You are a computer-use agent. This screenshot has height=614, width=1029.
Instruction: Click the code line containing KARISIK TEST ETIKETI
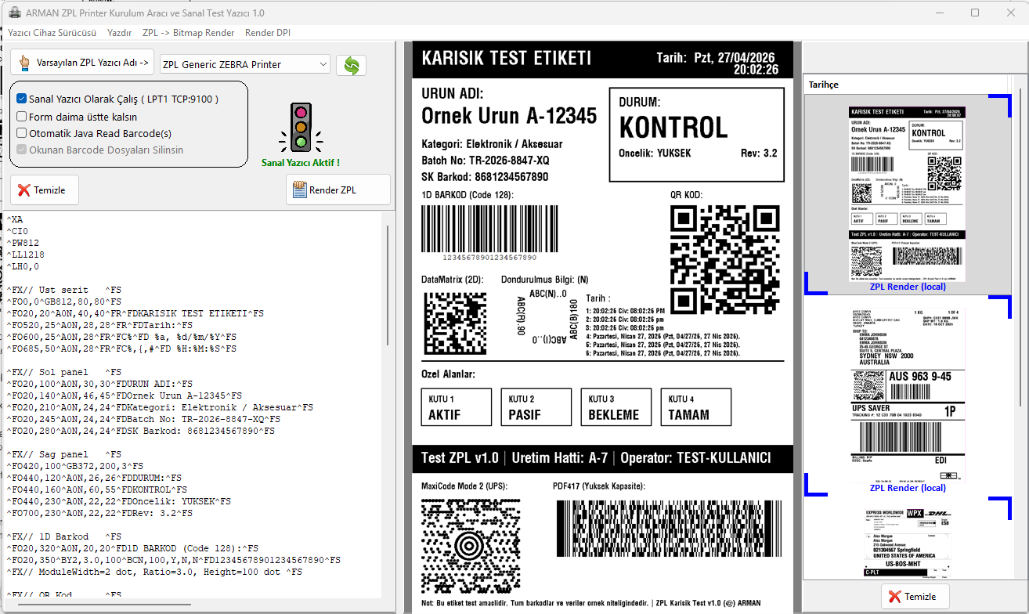coord(137,313)
